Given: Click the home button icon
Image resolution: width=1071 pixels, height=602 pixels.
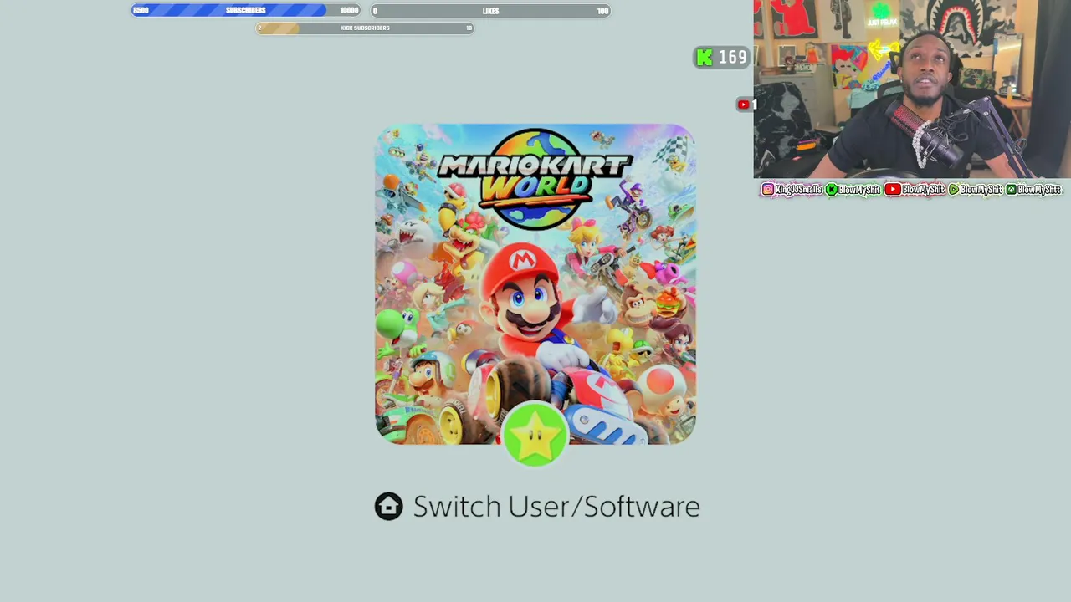Looking at the screenshot, I should click(388, 506).
